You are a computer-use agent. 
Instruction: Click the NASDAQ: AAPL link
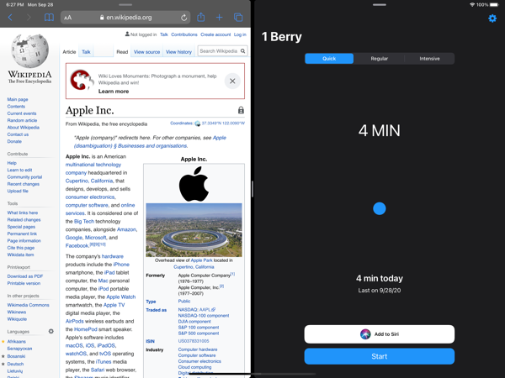pyautogui.click(x=196, y=309)
